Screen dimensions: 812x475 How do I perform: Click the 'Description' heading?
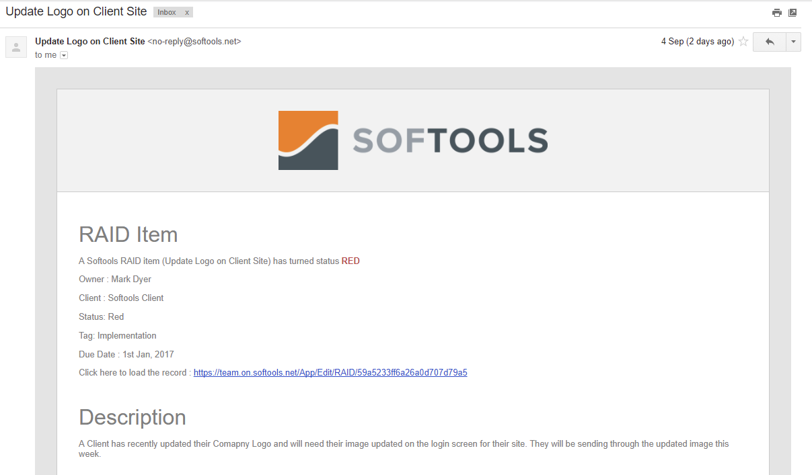pos(133,417)
